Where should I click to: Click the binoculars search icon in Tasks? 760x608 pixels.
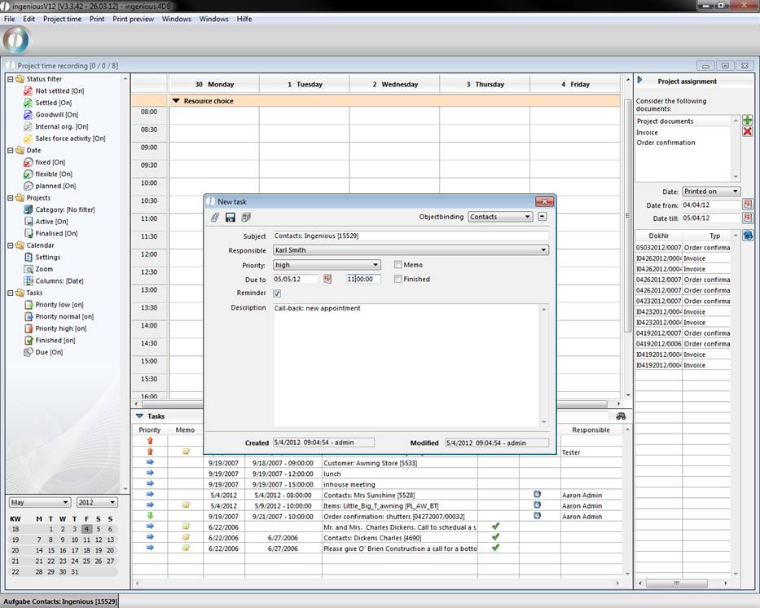coord(621,416)
